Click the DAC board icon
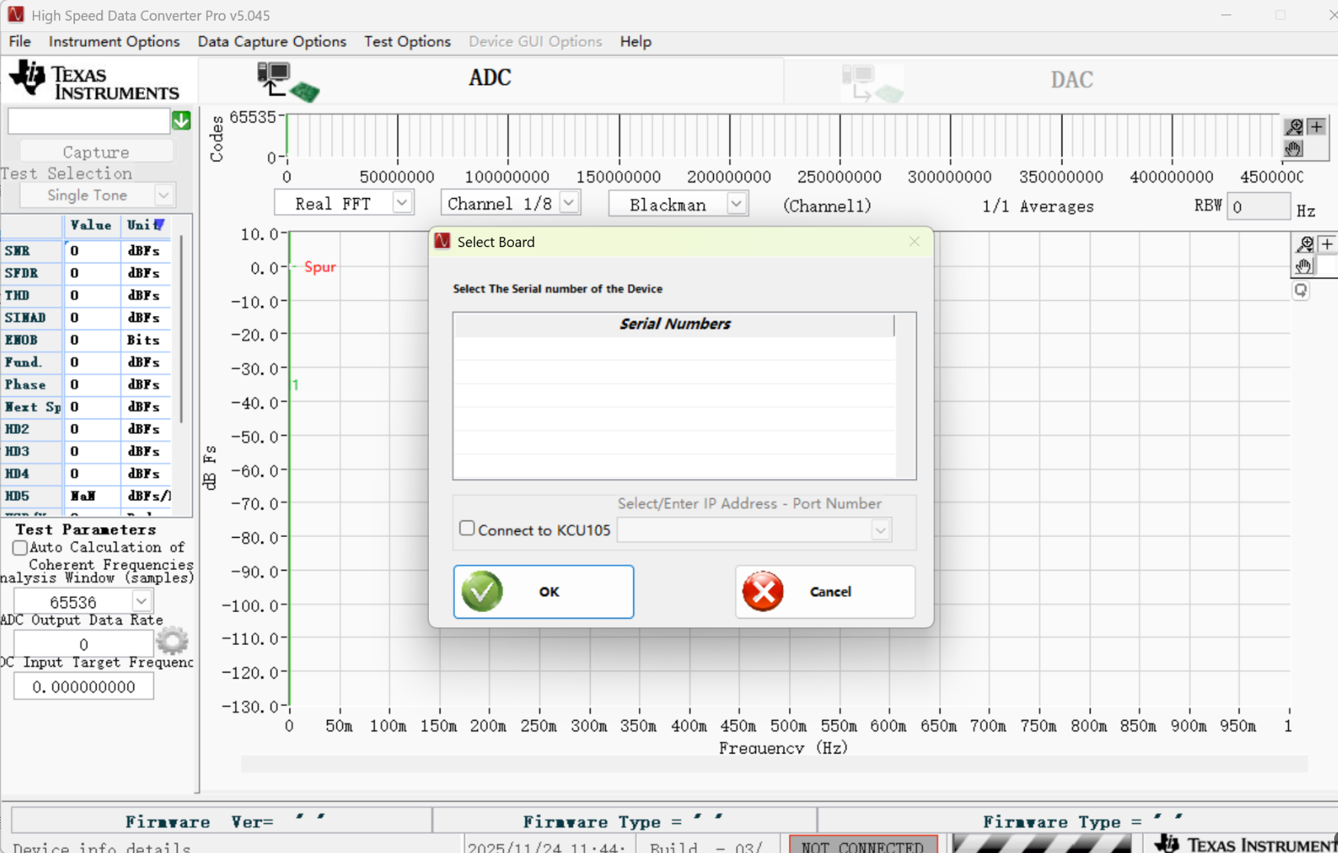This screenshot has width=1338, height=853. [x=872, y=83]
